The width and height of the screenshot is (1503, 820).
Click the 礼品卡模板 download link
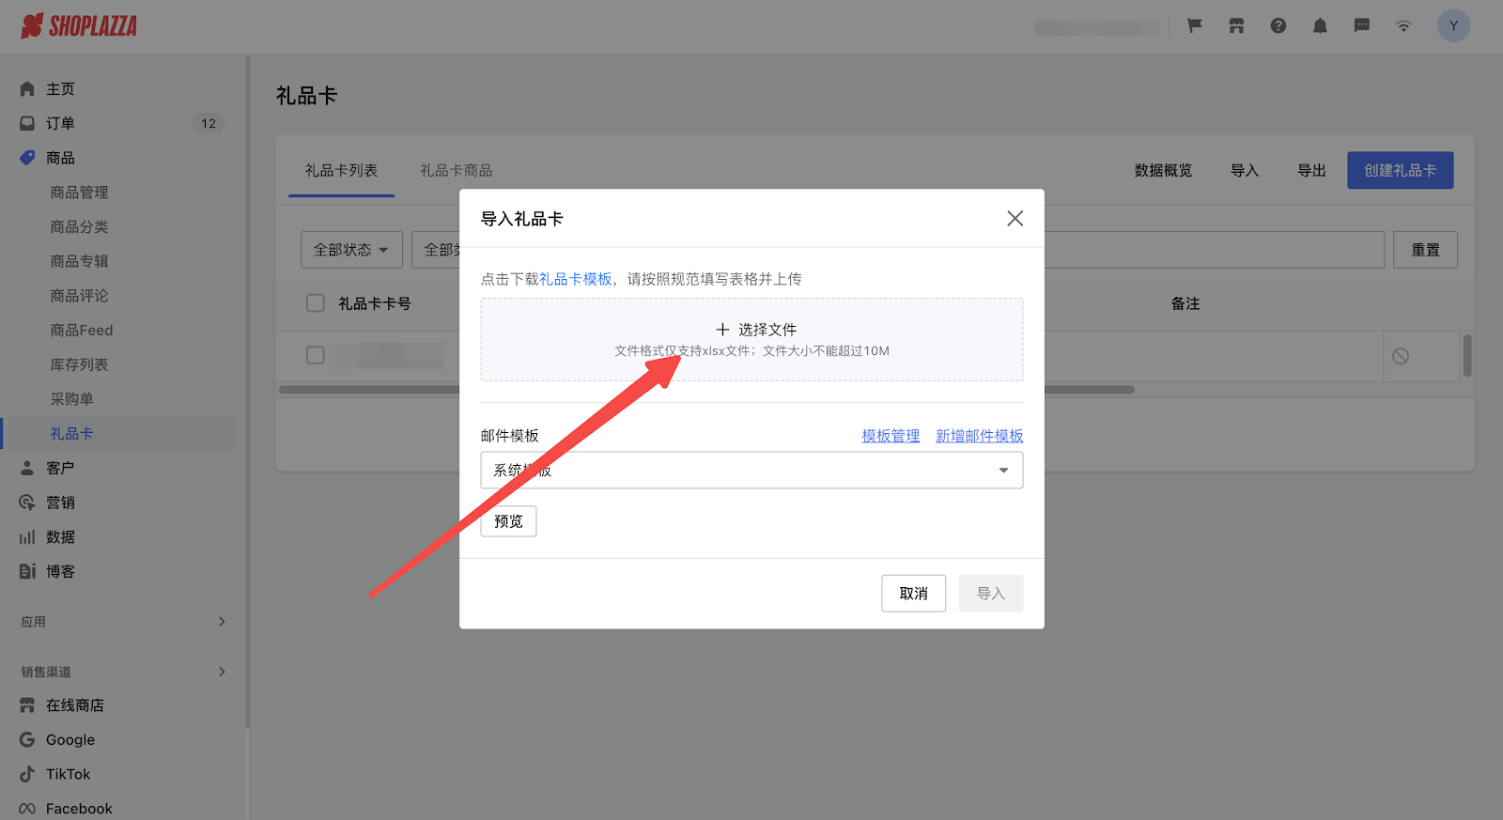click(x=576, y=279)
